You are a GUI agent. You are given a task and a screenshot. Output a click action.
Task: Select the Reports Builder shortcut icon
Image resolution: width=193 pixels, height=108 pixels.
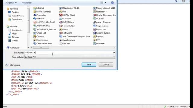click(x=94, y=33)
